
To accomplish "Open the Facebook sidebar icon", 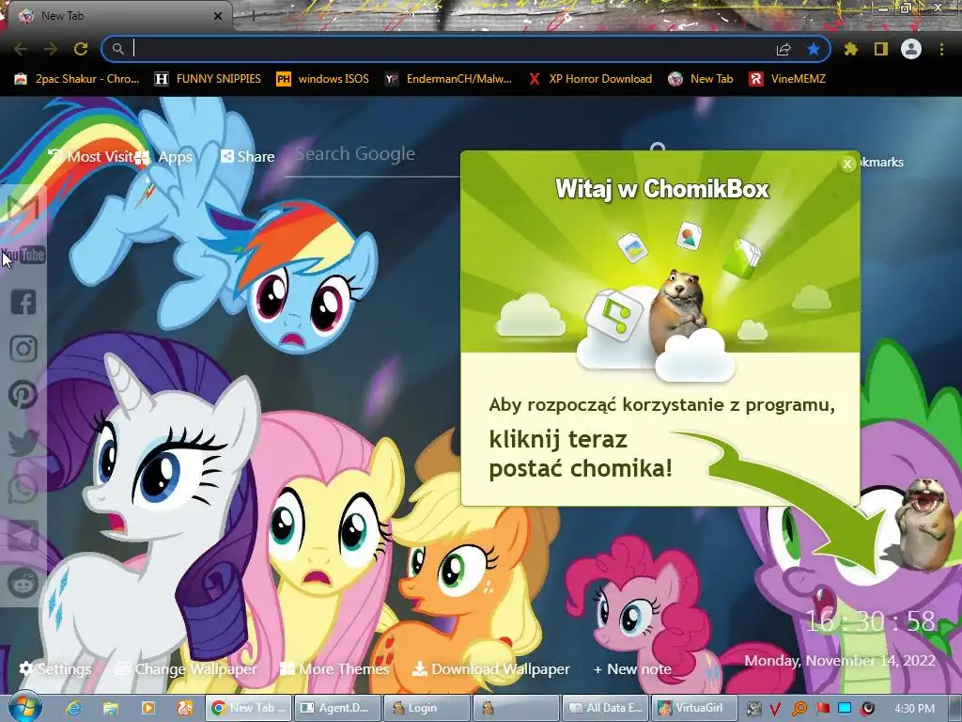I will click(23, 302).
